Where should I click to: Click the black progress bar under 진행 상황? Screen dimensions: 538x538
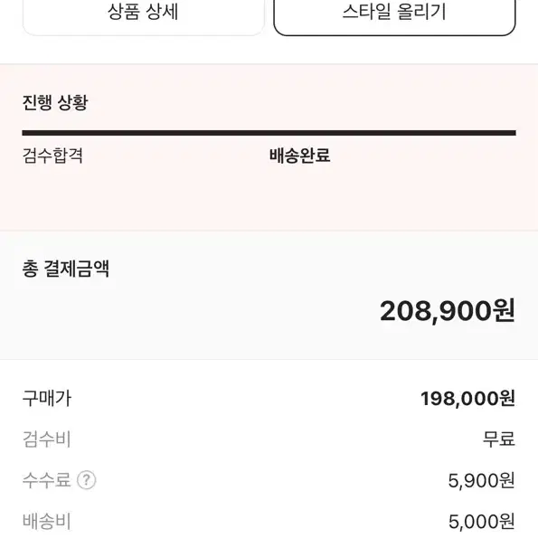click(269, 133)
